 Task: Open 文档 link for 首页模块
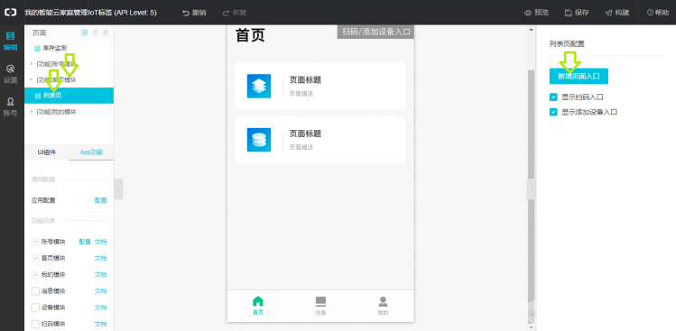click(101, 258)
